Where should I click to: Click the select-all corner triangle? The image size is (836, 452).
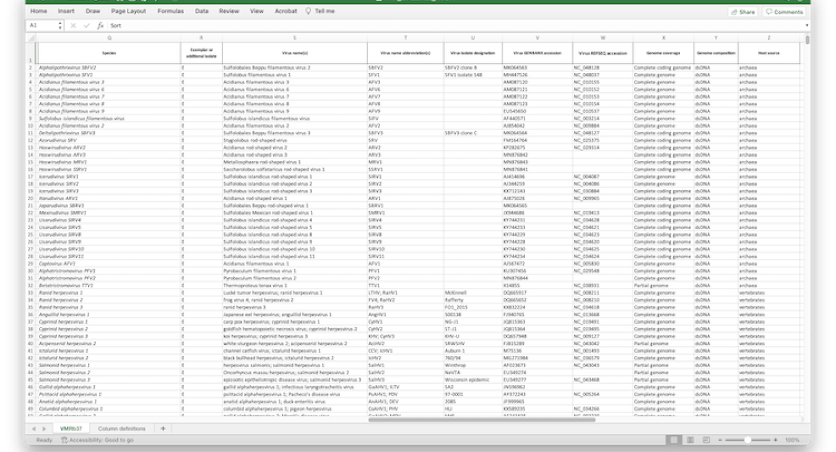(x=31, y=38)
